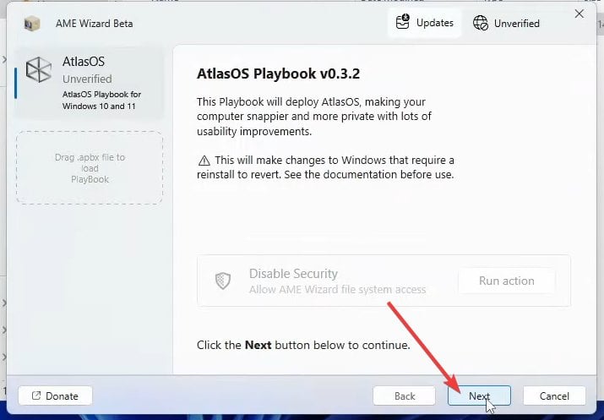Click the AME Wizard app icon in title bar
Screen dimensions: 604x420
(32, 23)
